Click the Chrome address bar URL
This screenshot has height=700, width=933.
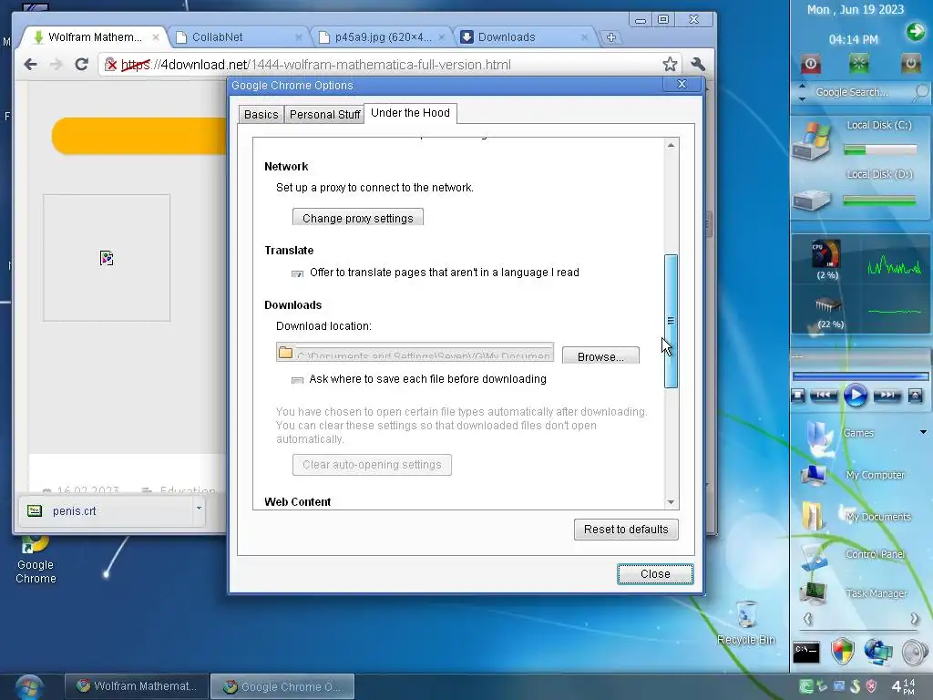316,65
